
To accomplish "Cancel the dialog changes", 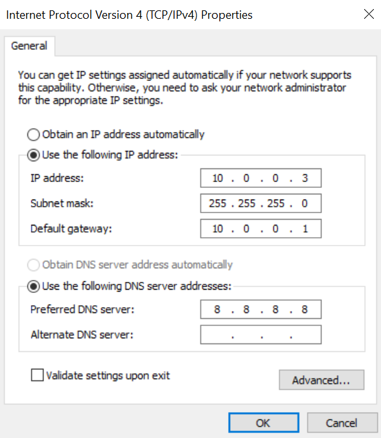I will pos(342,423).
